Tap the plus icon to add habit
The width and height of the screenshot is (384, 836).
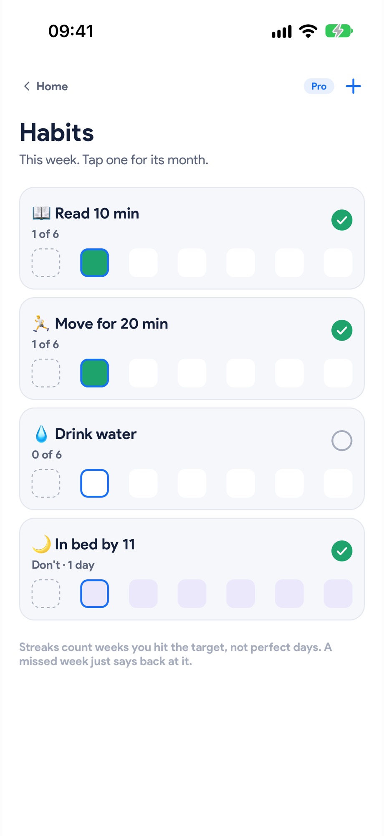coord(353,87)
